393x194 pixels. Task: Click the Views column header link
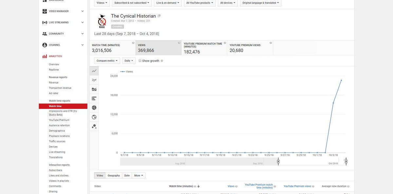pyautogui.click(x=231, y=186)
